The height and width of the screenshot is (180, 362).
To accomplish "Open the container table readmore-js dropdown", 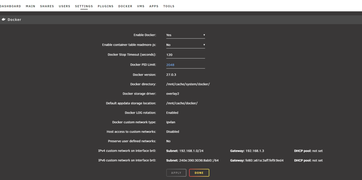I will tap(186, 45).
